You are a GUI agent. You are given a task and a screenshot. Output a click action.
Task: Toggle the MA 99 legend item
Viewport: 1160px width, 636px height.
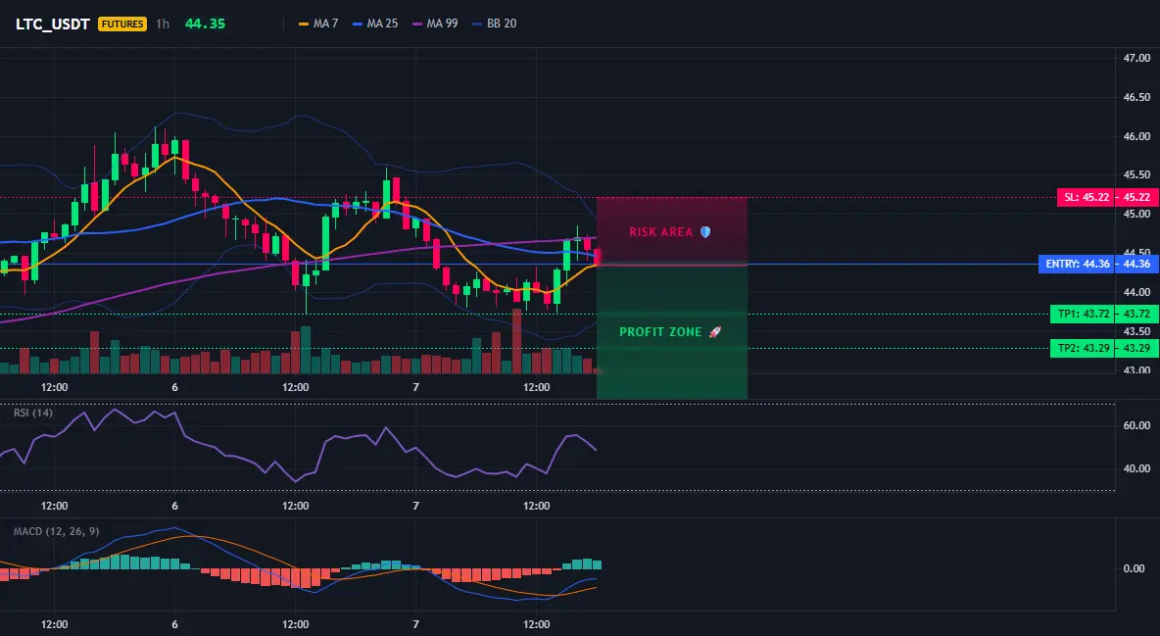point(435,24)
